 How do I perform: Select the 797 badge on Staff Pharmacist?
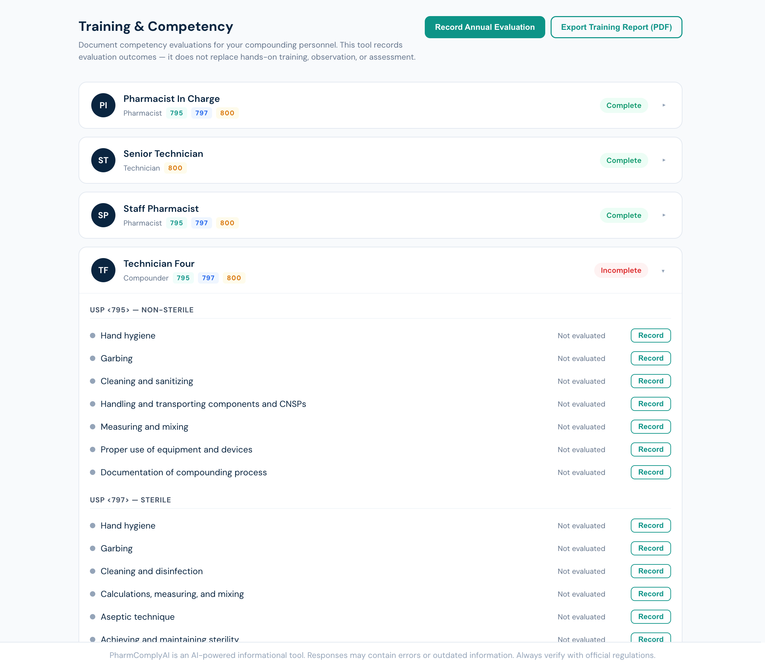tap(201, 223)
